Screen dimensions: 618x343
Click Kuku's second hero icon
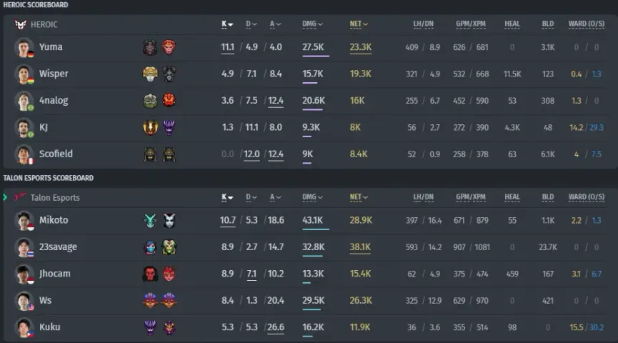tap(169, 327)
